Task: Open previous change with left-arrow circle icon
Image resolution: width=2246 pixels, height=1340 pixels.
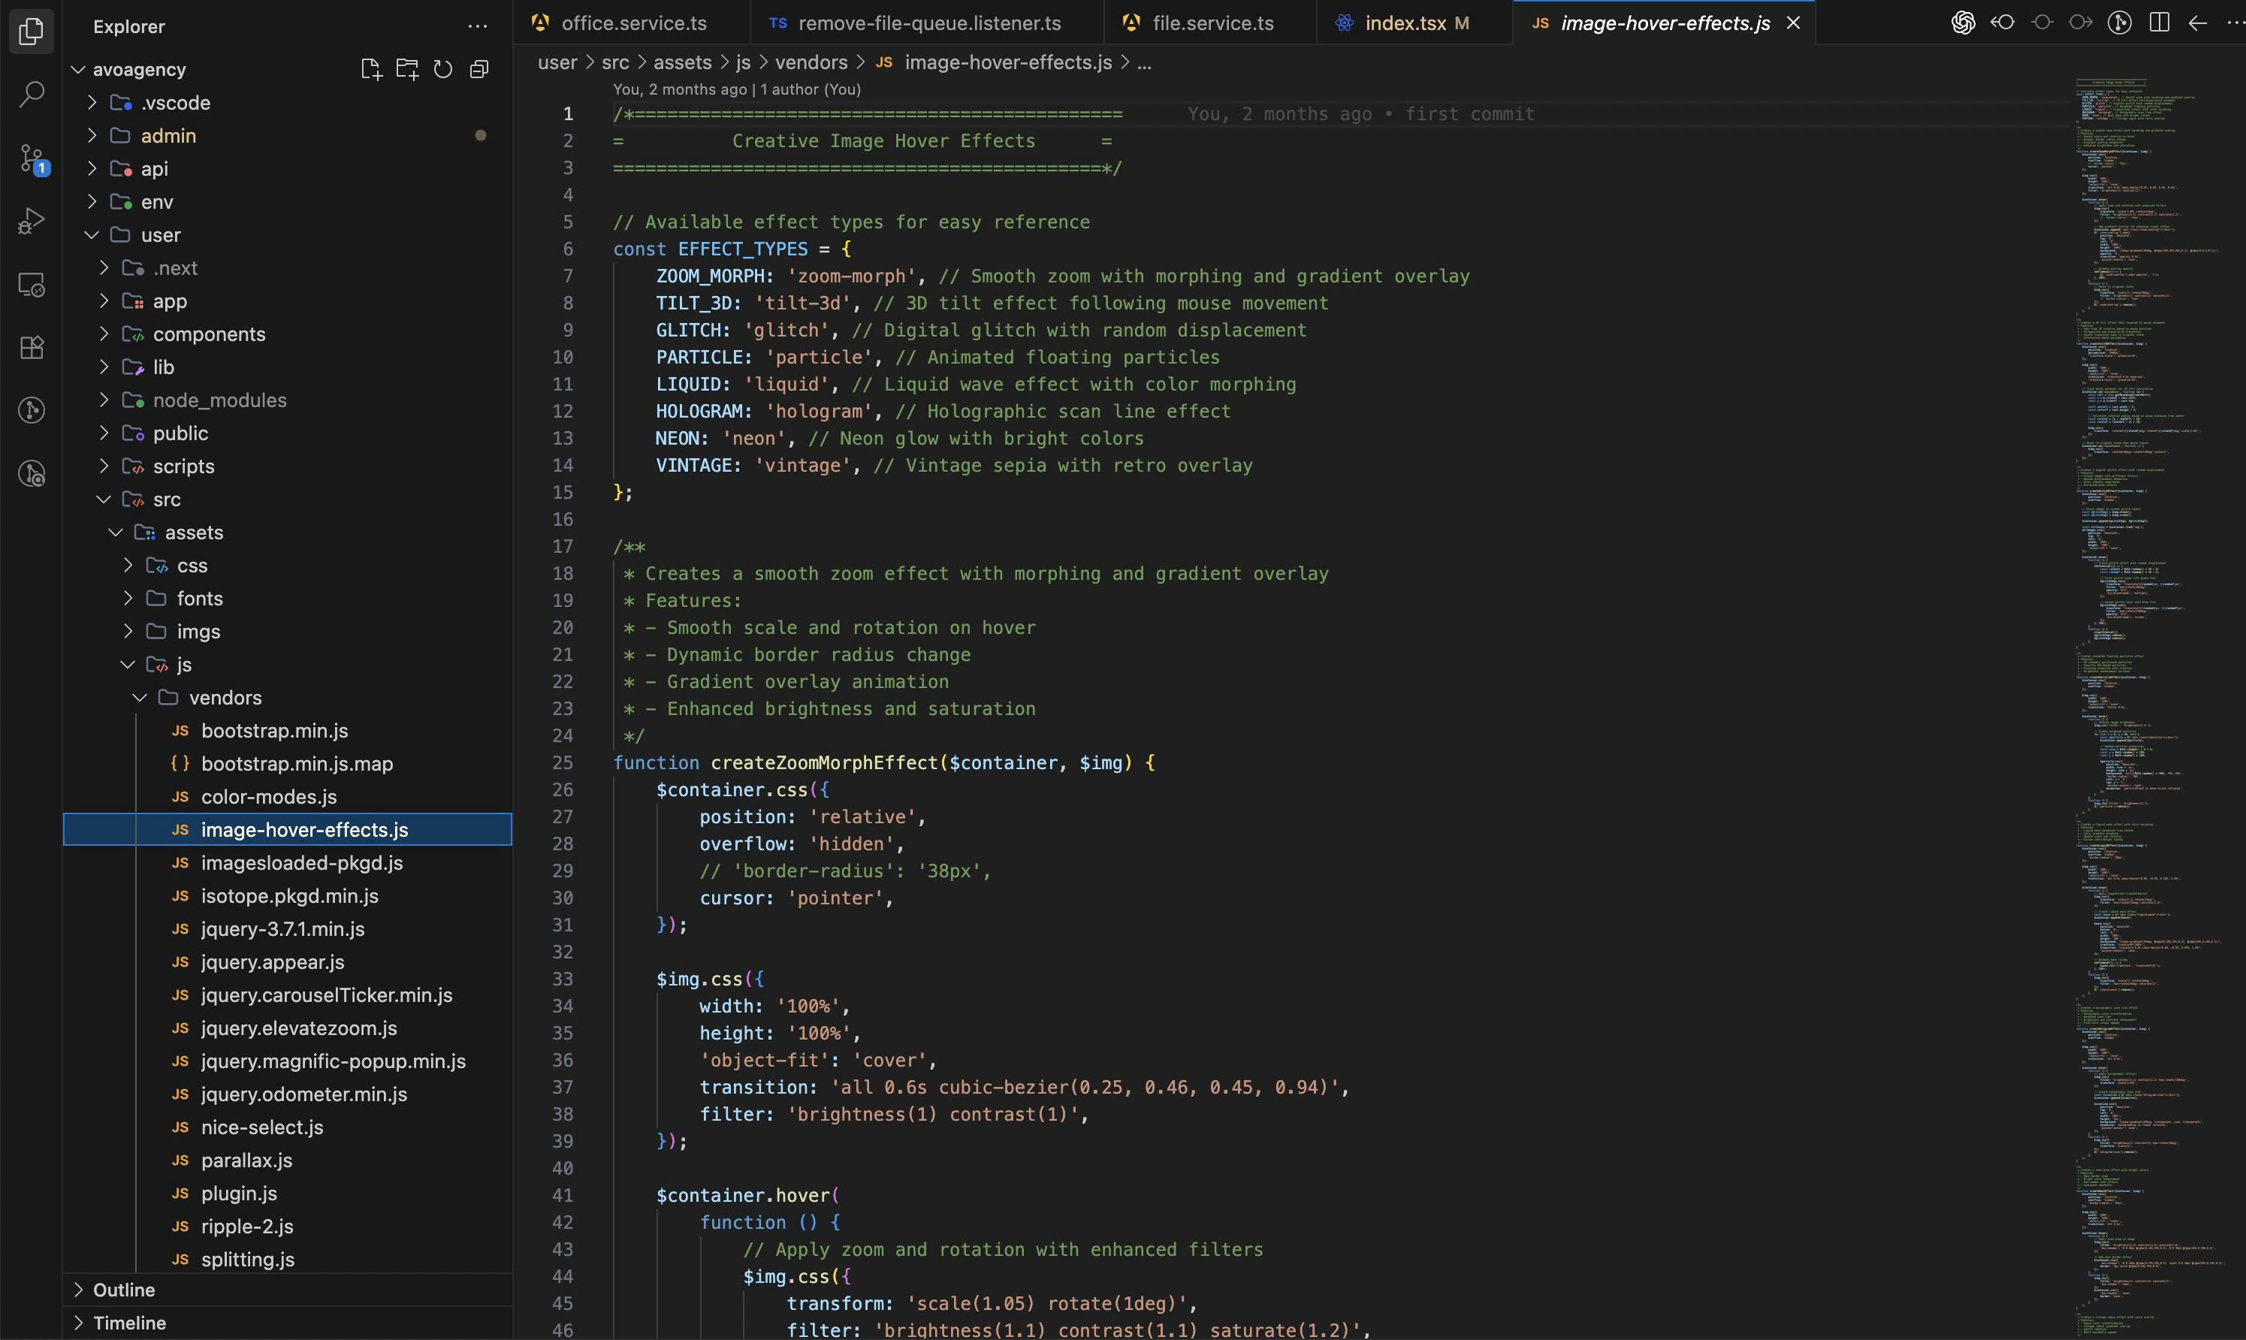Action: click(x=2003, y=23)
